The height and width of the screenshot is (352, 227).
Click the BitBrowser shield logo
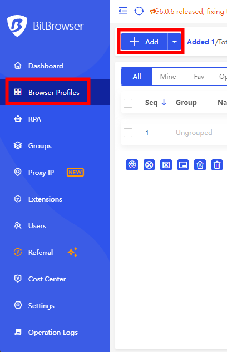[17, 26]
